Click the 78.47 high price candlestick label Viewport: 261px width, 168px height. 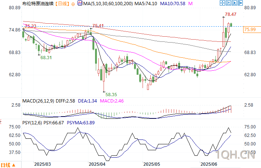pos(231,14)
